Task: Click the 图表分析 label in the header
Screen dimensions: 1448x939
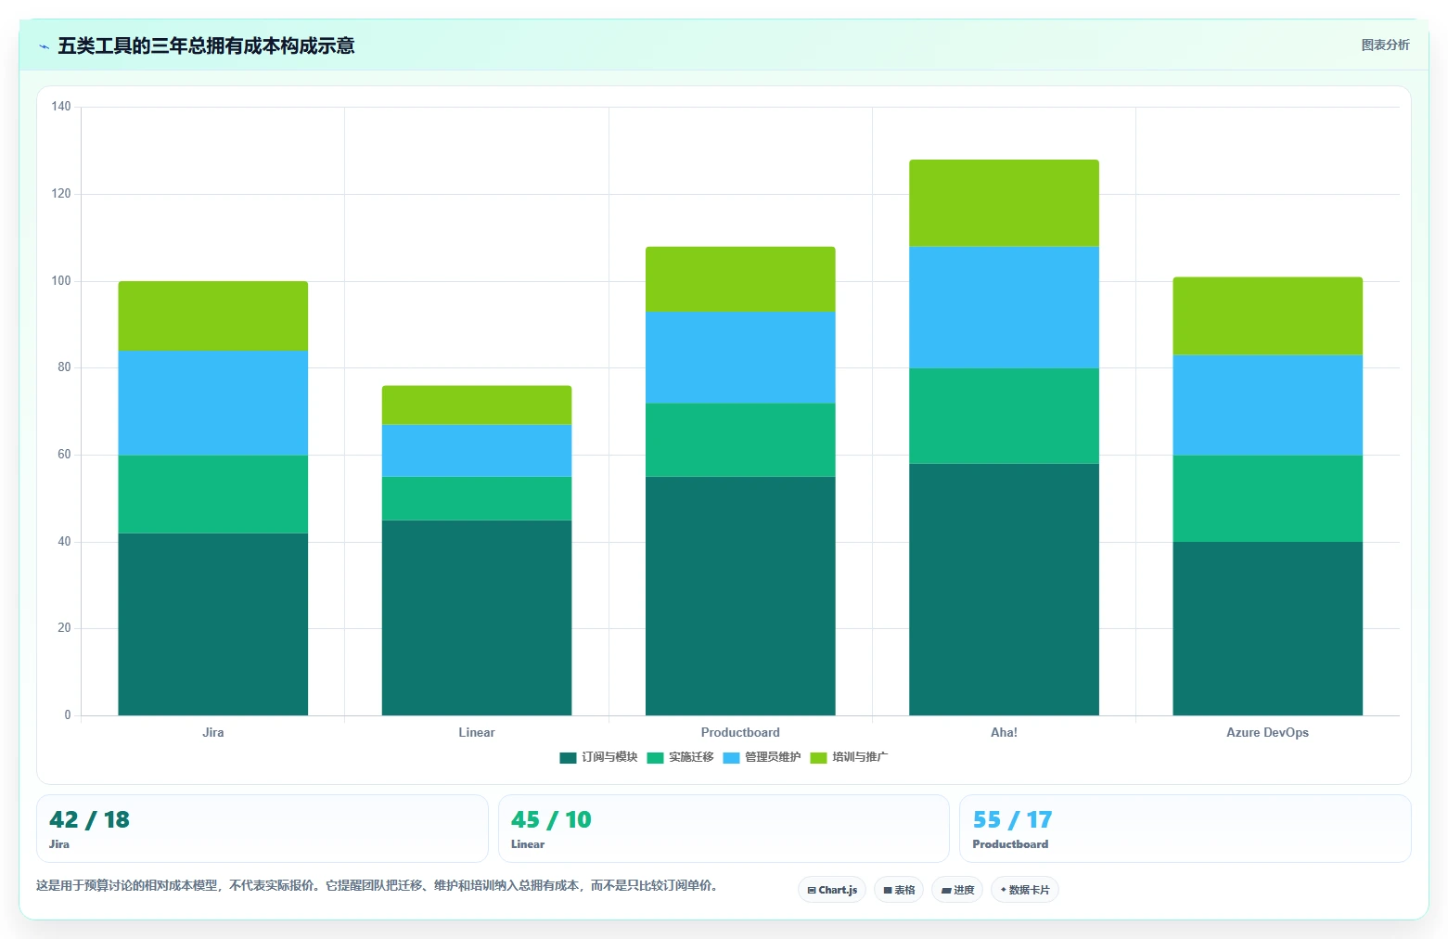Action: tap(1385, 45)
